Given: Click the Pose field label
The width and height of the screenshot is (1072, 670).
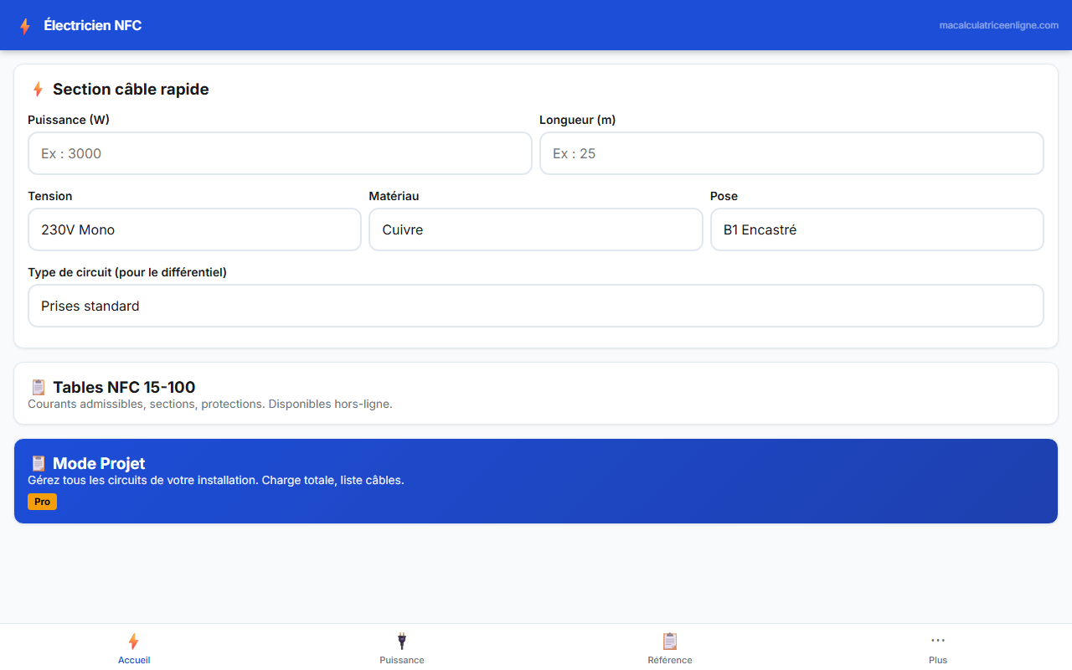Looking at the screenshot, I should pyautogui.click(x=724, y=196).
